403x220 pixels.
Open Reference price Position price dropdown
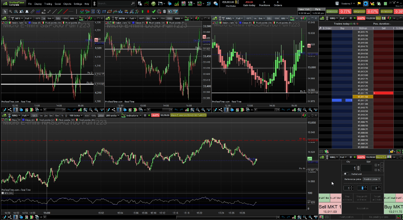click(x=372, y=179)
